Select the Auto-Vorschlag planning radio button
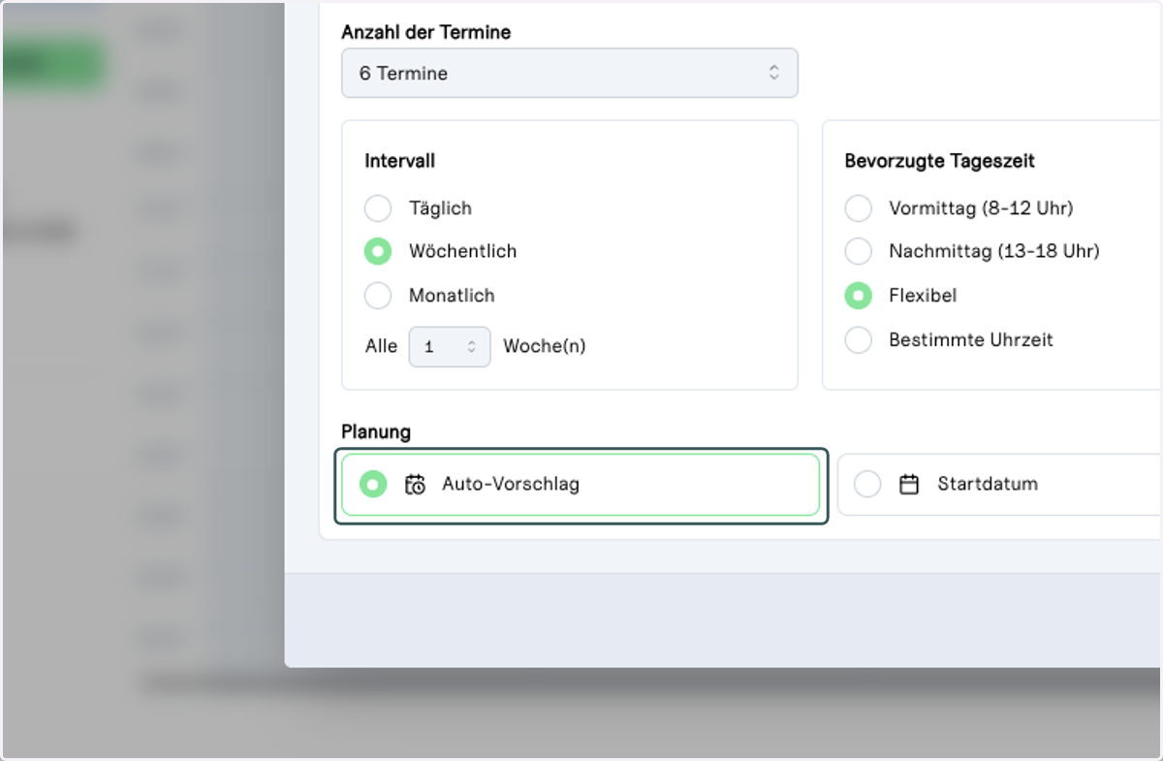 [x=373, y=484]
